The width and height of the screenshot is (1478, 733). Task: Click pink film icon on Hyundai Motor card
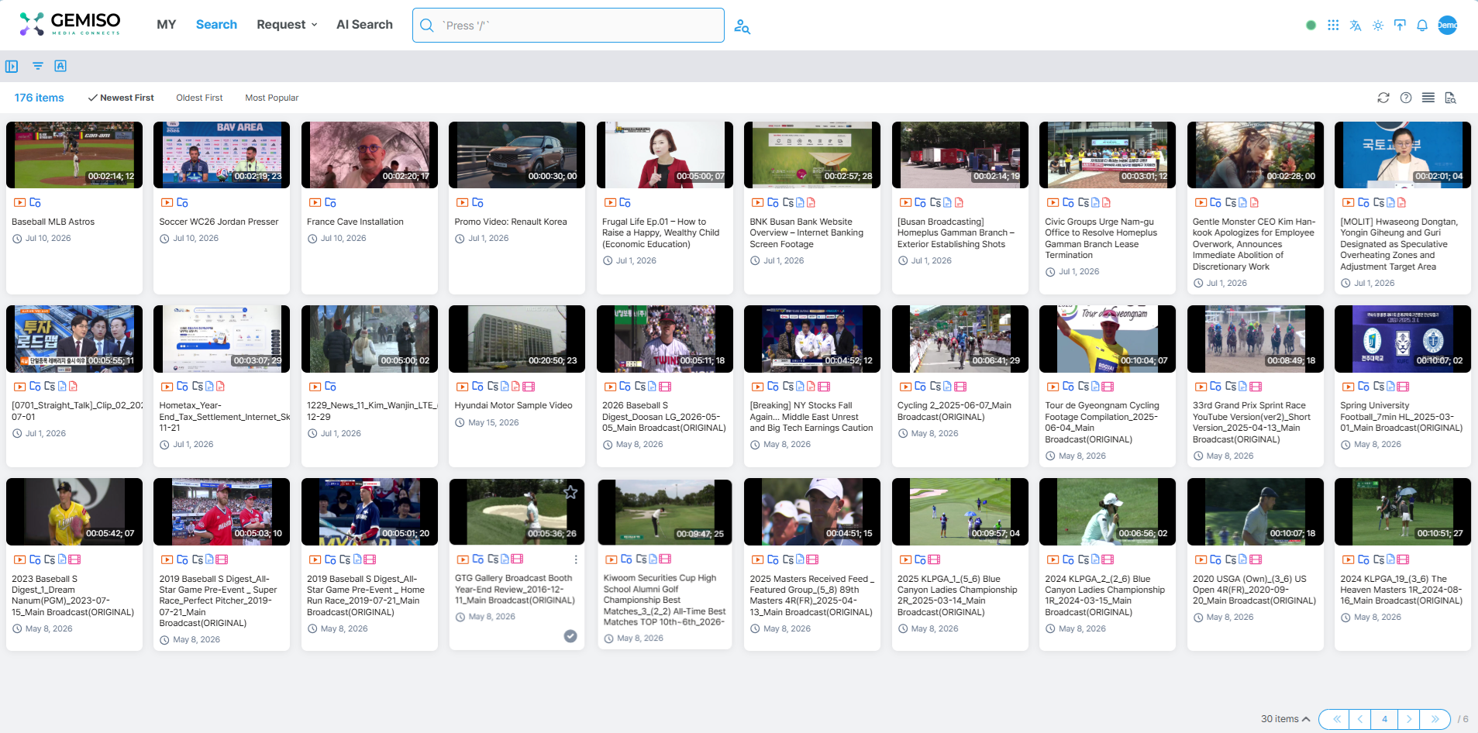point(529,387)
